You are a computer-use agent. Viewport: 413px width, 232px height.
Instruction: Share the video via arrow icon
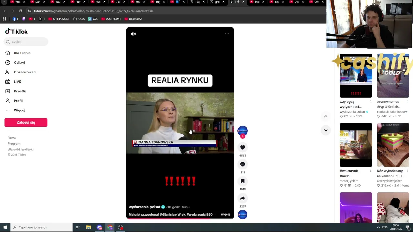(243, 198)
